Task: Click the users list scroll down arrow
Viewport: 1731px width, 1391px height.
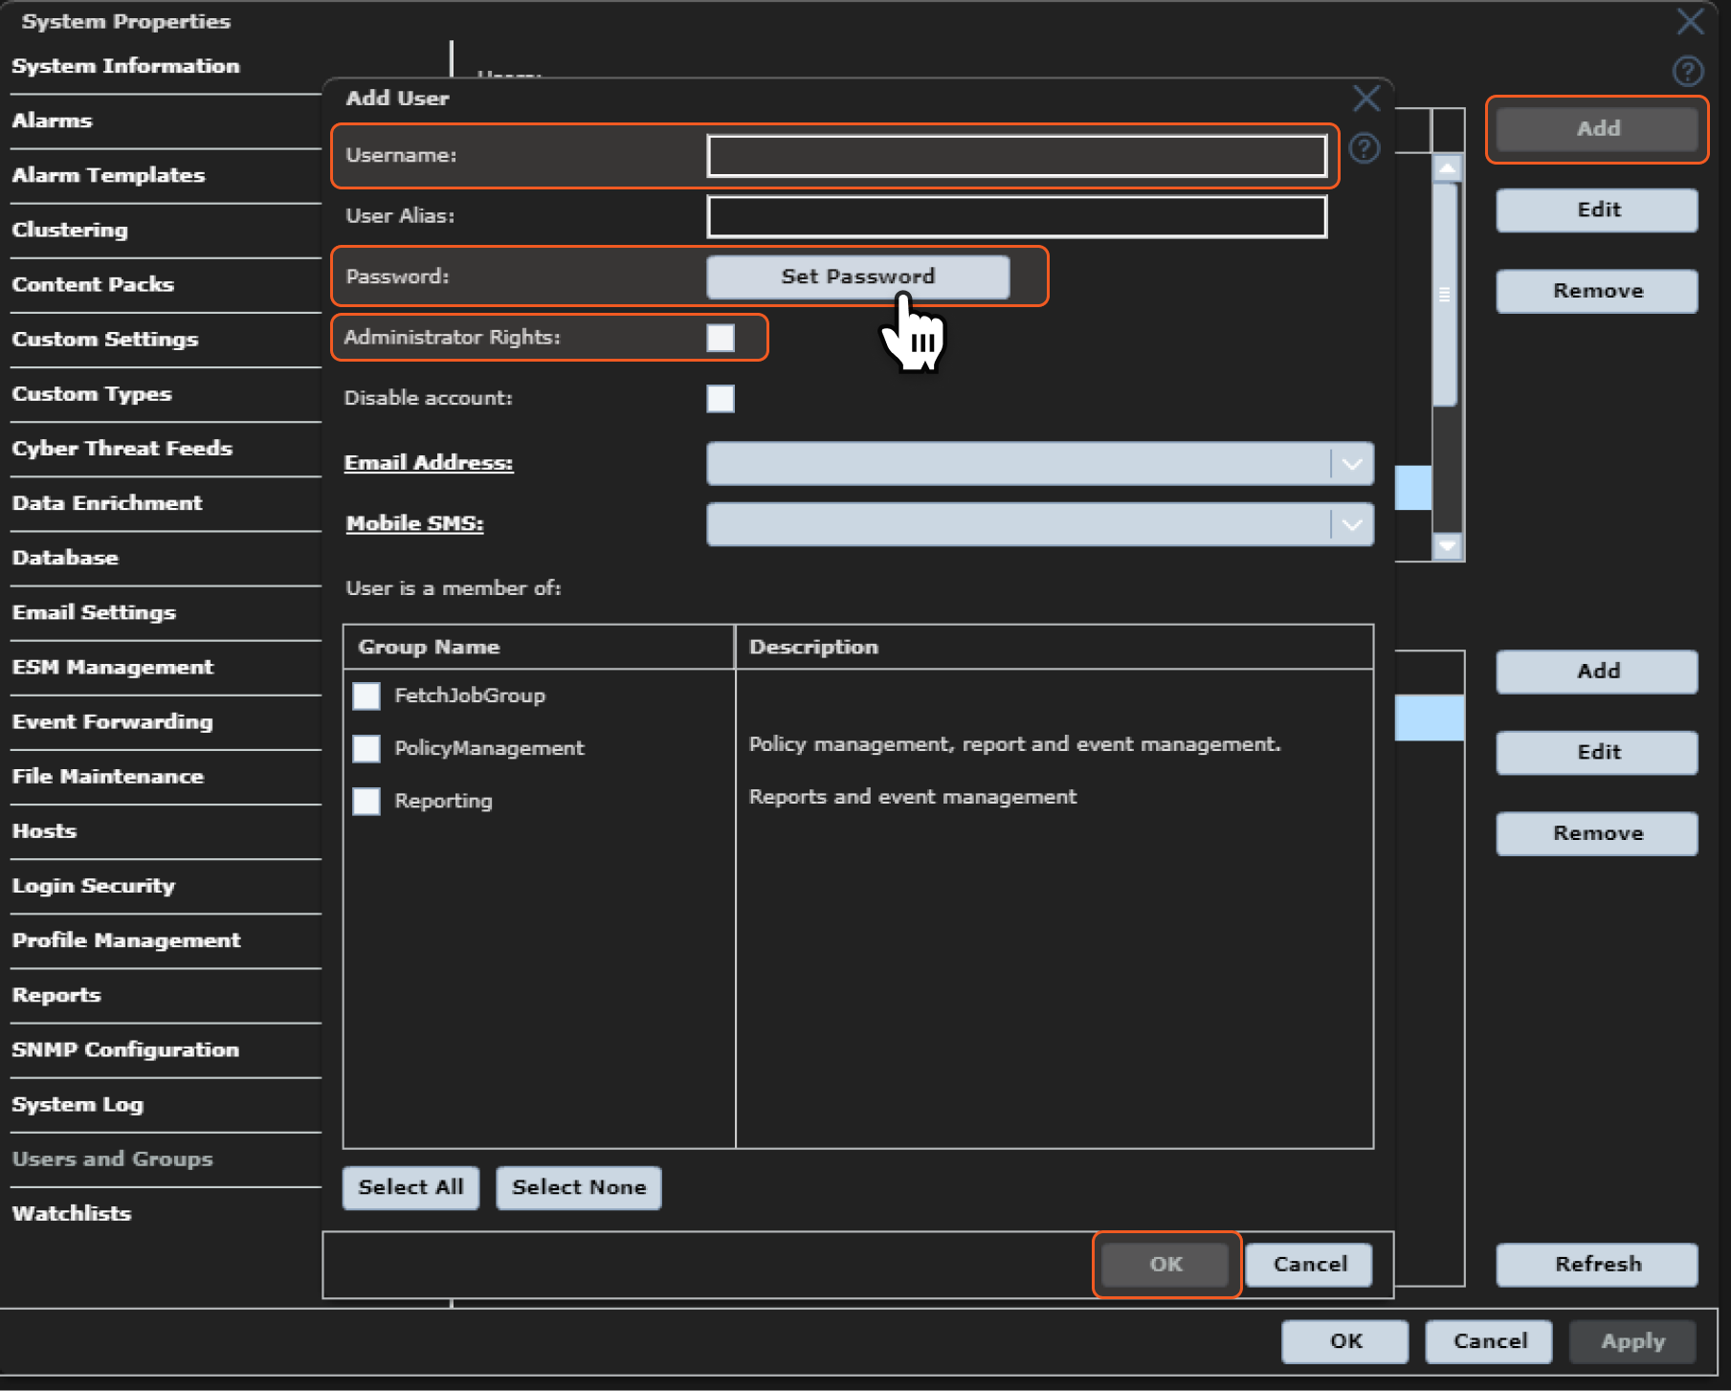Action: click(1447, 545)
